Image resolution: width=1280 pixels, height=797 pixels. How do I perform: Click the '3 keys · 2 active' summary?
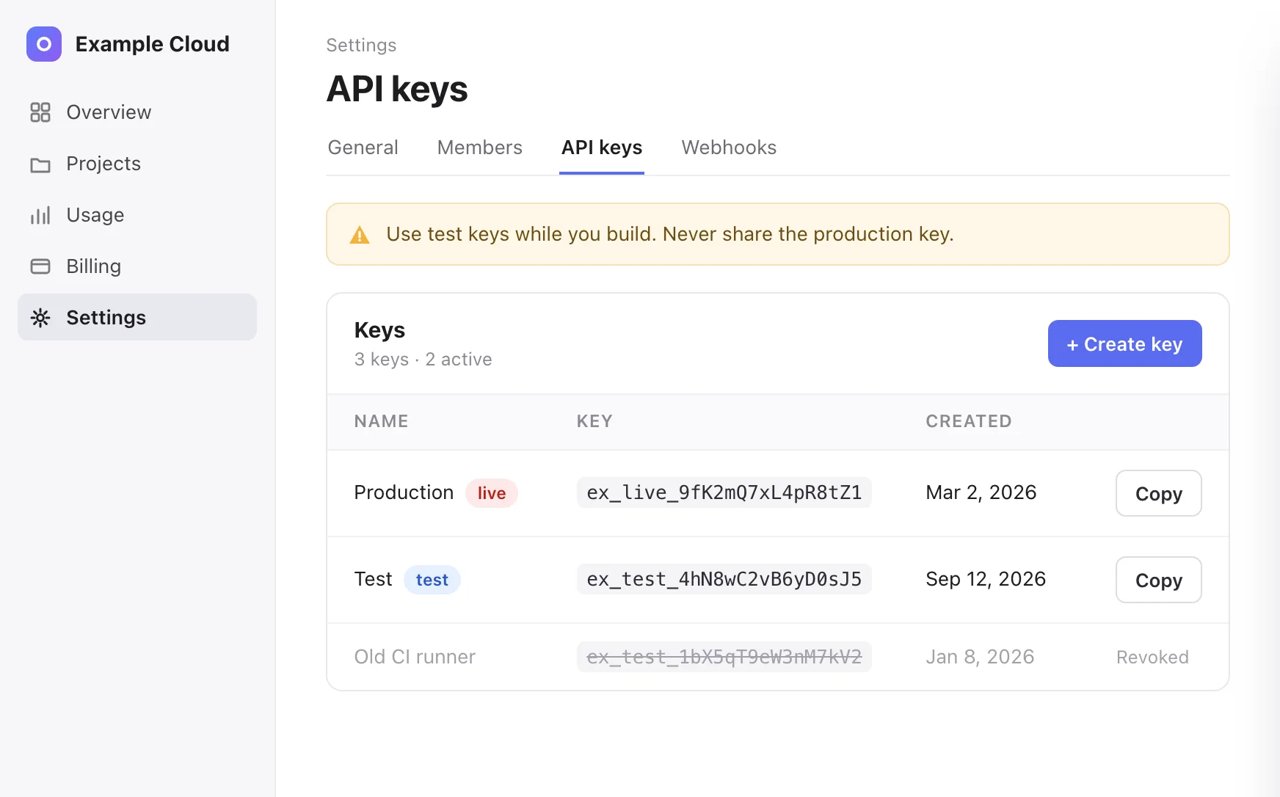coord(423,360)
